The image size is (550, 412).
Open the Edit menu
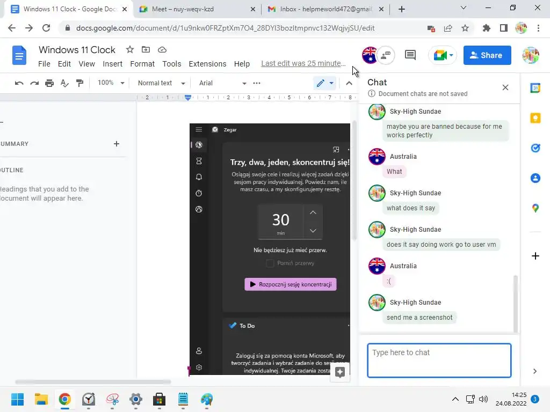[x=64, y=64]
